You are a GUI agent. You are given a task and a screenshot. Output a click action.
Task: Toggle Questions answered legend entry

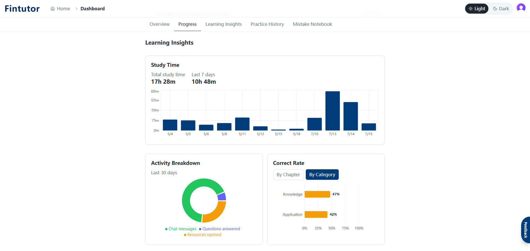(x=220, y=229)
